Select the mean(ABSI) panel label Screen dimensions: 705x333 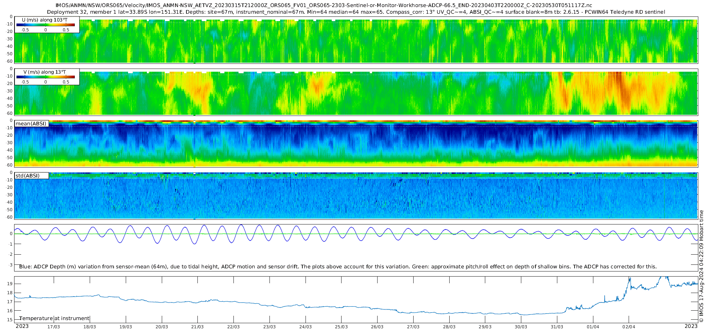31,123
